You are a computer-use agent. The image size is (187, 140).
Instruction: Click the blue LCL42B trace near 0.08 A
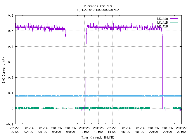(x=98, y=96)
